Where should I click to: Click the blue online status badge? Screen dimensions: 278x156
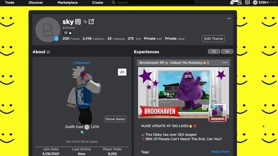pos(56,39)
